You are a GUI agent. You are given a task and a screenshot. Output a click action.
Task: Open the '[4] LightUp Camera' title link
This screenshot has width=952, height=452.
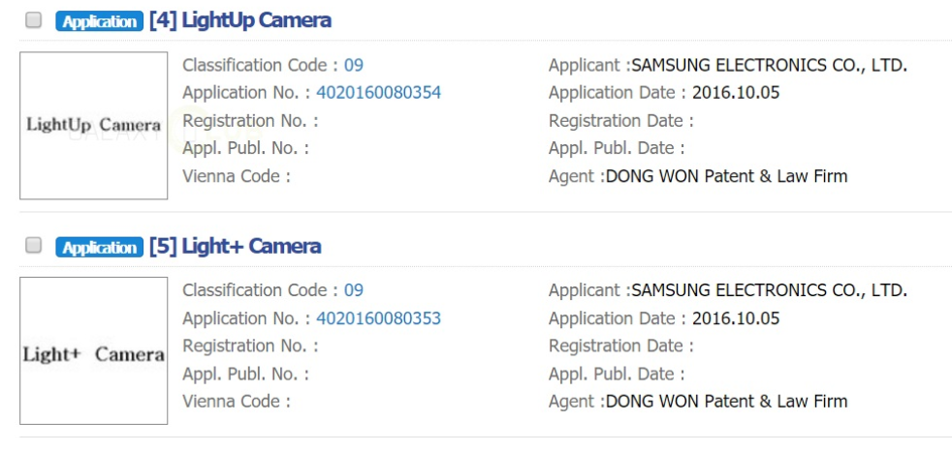pos(239,20)
